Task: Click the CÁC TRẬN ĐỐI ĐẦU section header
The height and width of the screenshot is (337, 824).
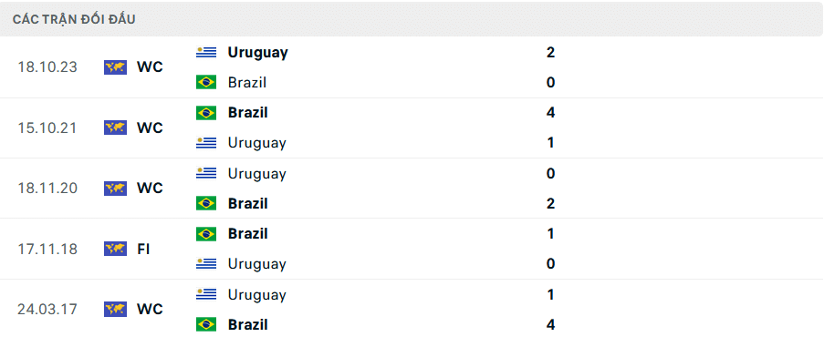Action: pyautogui.click(x=74, y=19)
